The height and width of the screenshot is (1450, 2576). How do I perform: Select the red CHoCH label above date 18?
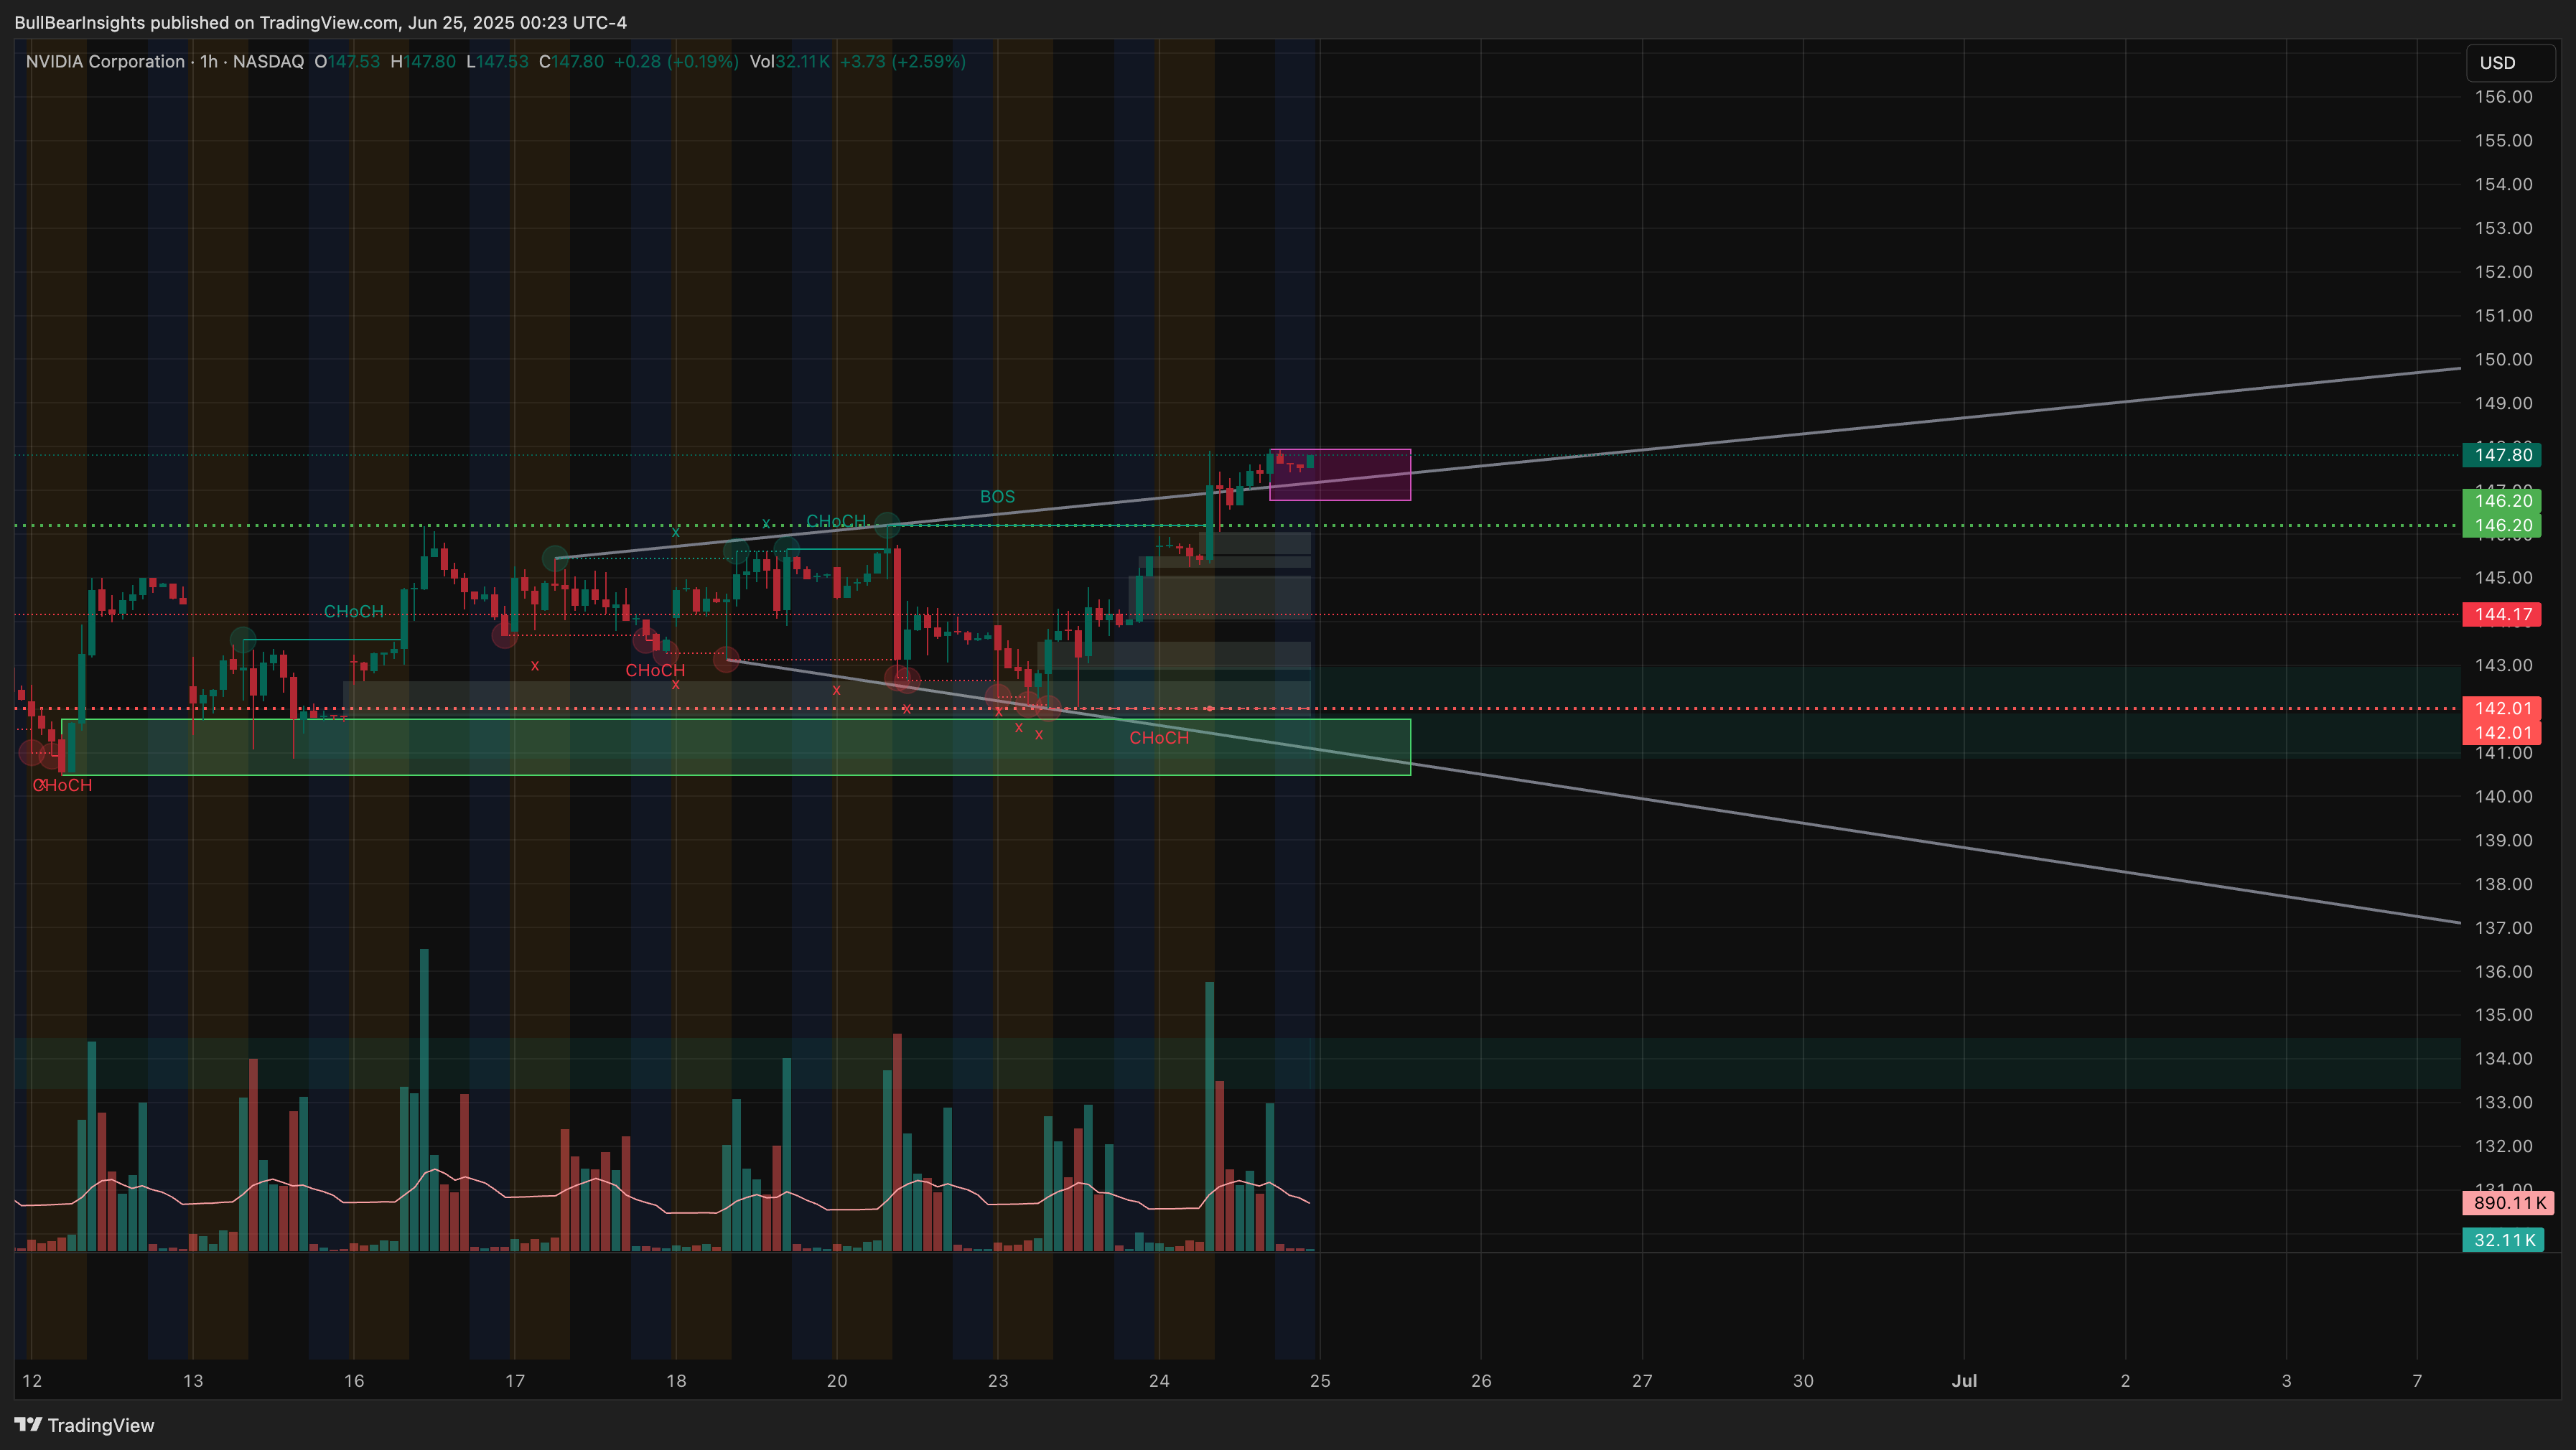click(655, 671)
